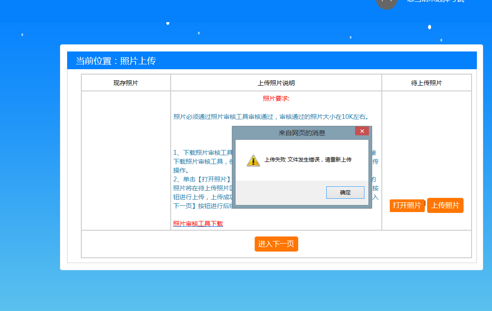Select the 上传照片说明 column header

click(x=276, y=83)
